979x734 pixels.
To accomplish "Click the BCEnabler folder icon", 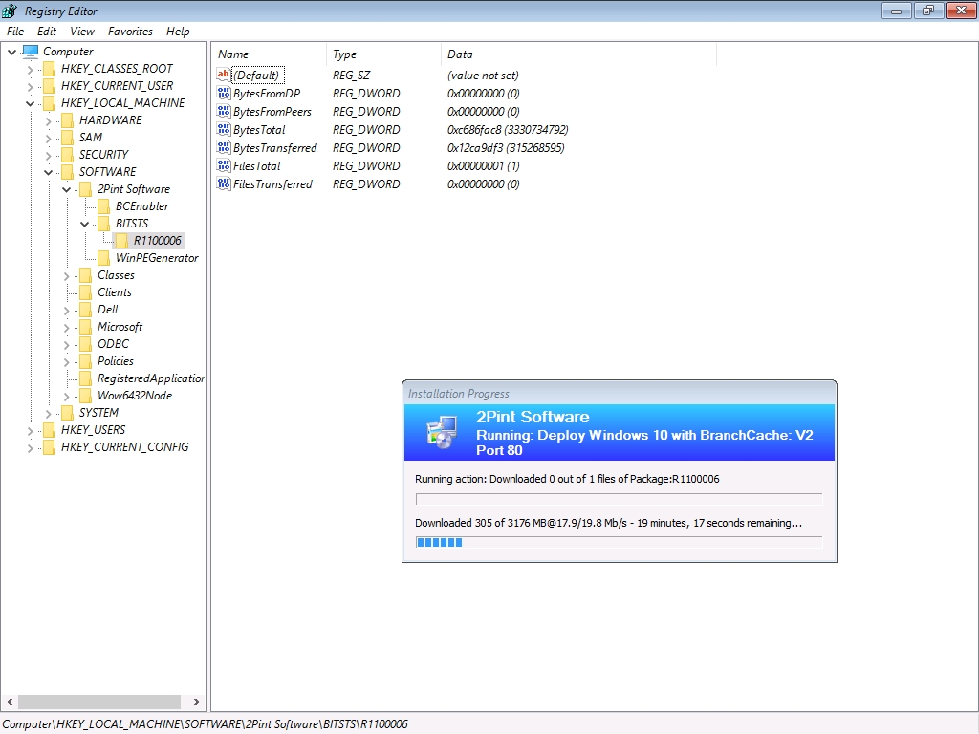I will [103, 206].
